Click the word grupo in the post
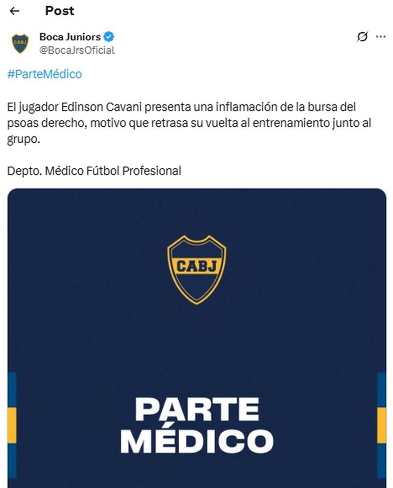 pos(23,139)
